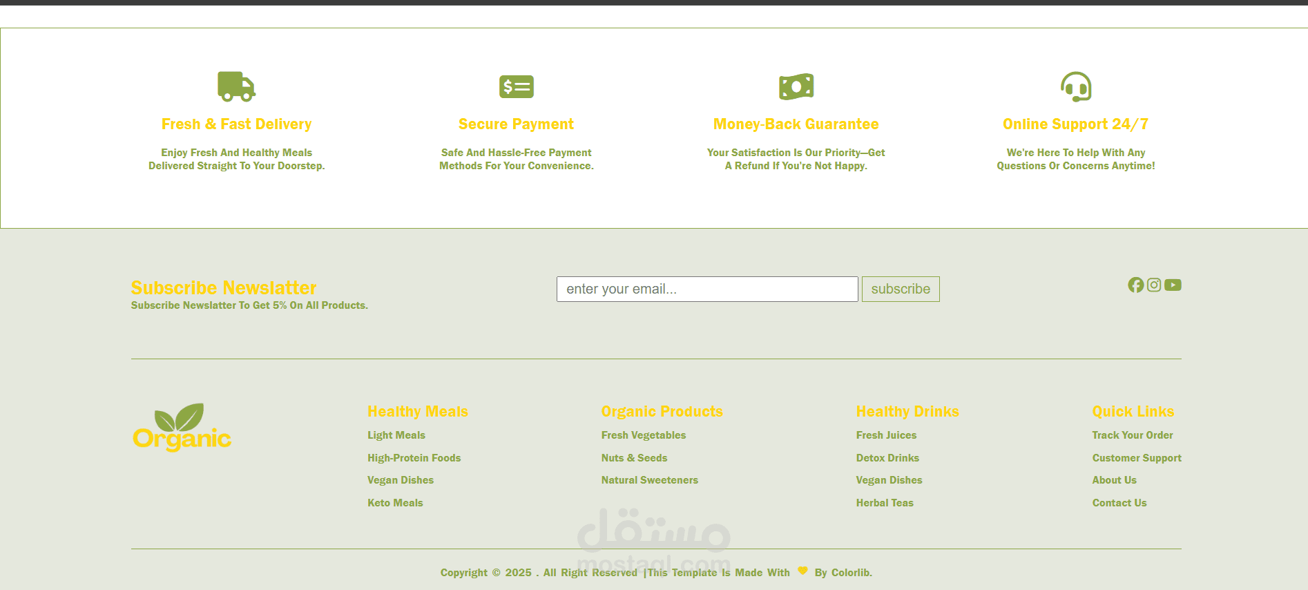1308x590 pixels.
Task: Open the Keto Meals link
Action: 395,503
